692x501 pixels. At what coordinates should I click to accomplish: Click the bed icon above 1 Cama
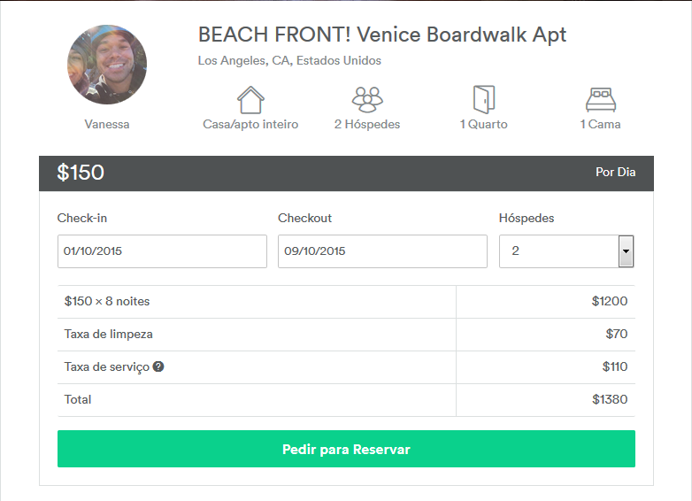pos(600,99)
